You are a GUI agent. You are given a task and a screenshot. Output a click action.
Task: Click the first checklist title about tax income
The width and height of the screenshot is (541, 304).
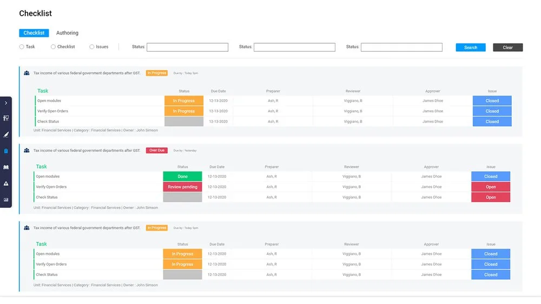pyautogui.click(x=87, y=73)
